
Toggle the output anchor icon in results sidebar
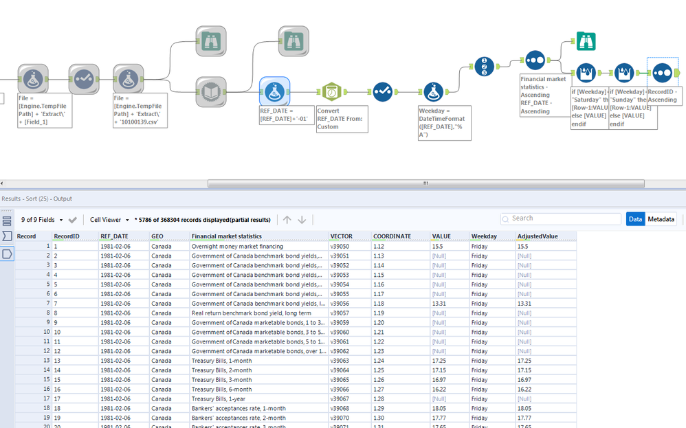7,254
